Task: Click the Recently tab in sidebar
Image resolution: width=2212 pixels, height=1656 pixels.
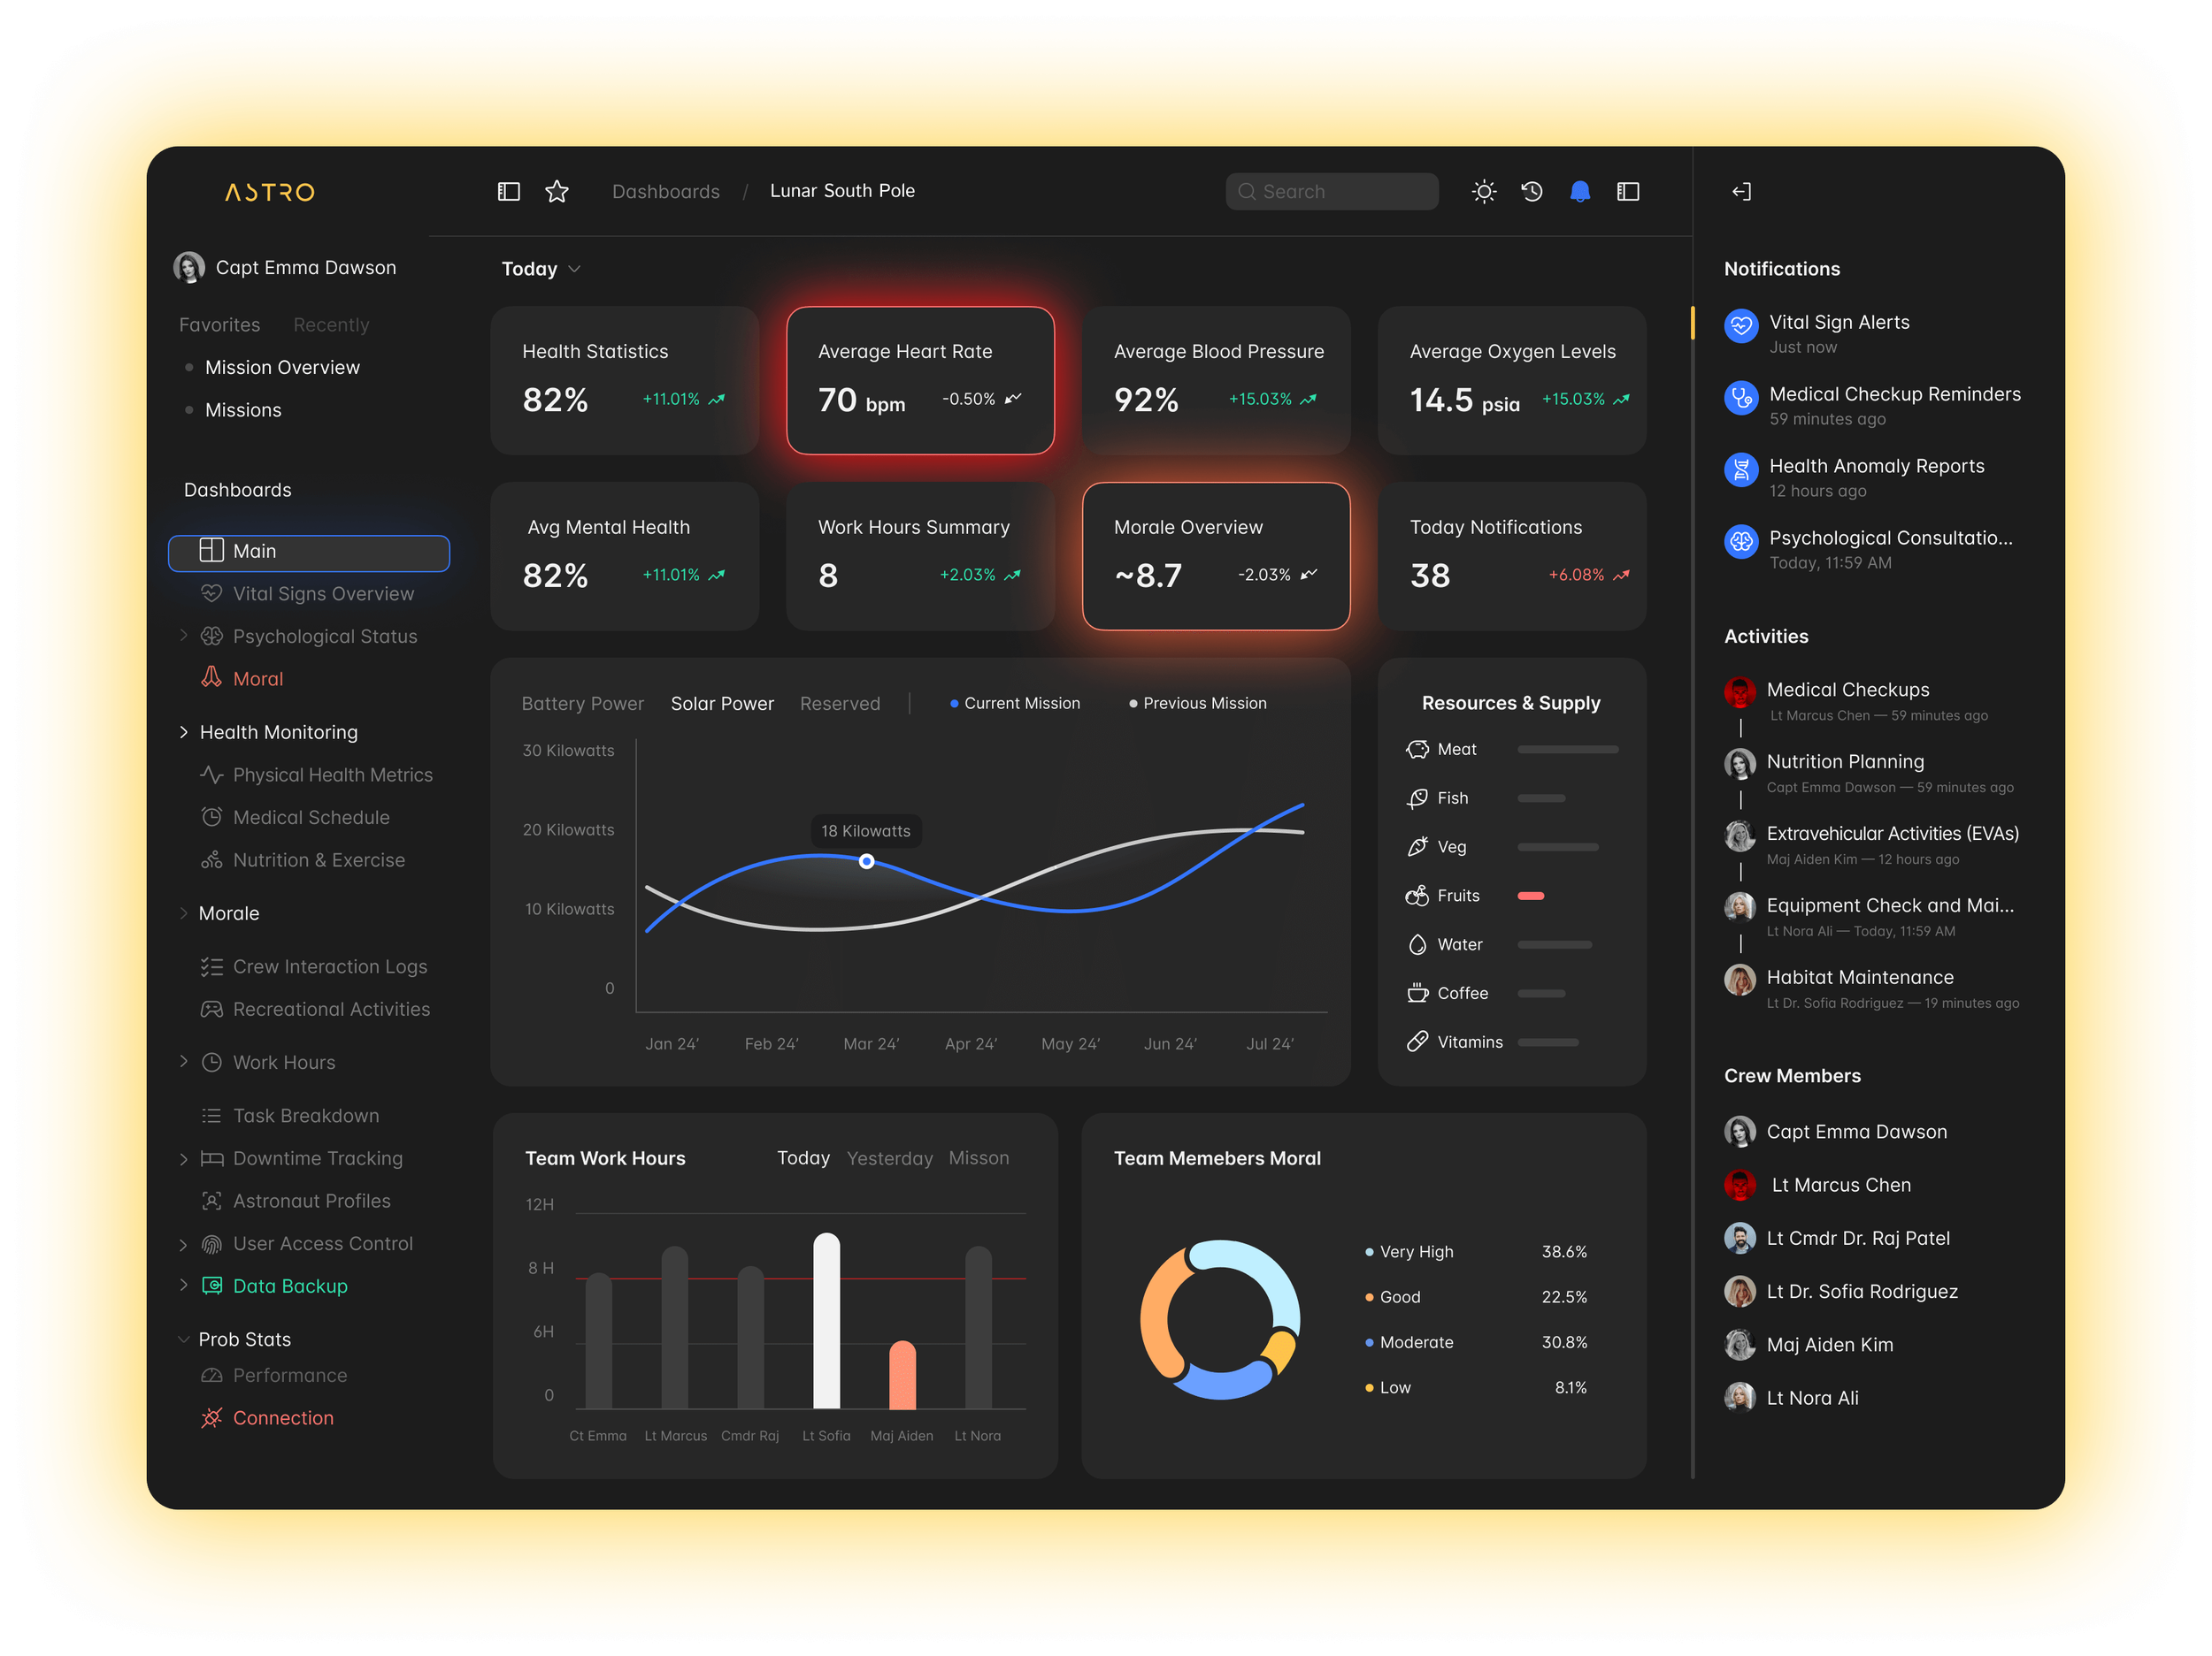Action: (x=331, y=324)
